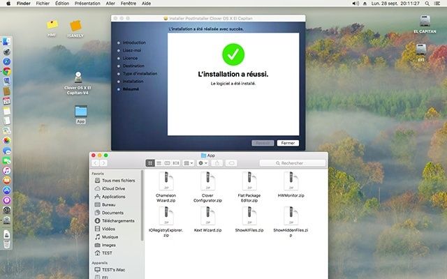Click the Finder sidebar scrollbar

point(142,206)
